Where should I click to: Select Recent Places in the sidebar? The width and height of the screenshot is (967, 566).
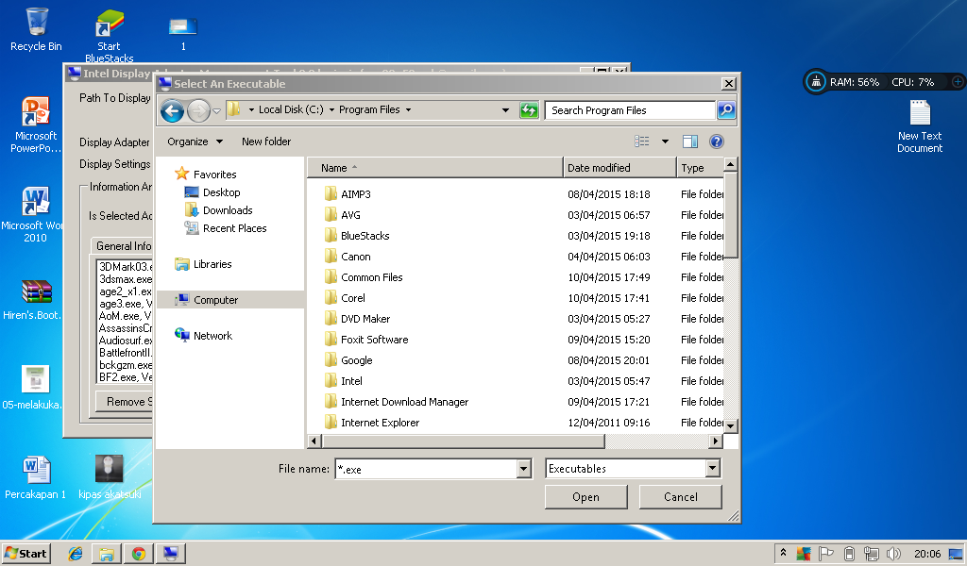click(226, 228)
